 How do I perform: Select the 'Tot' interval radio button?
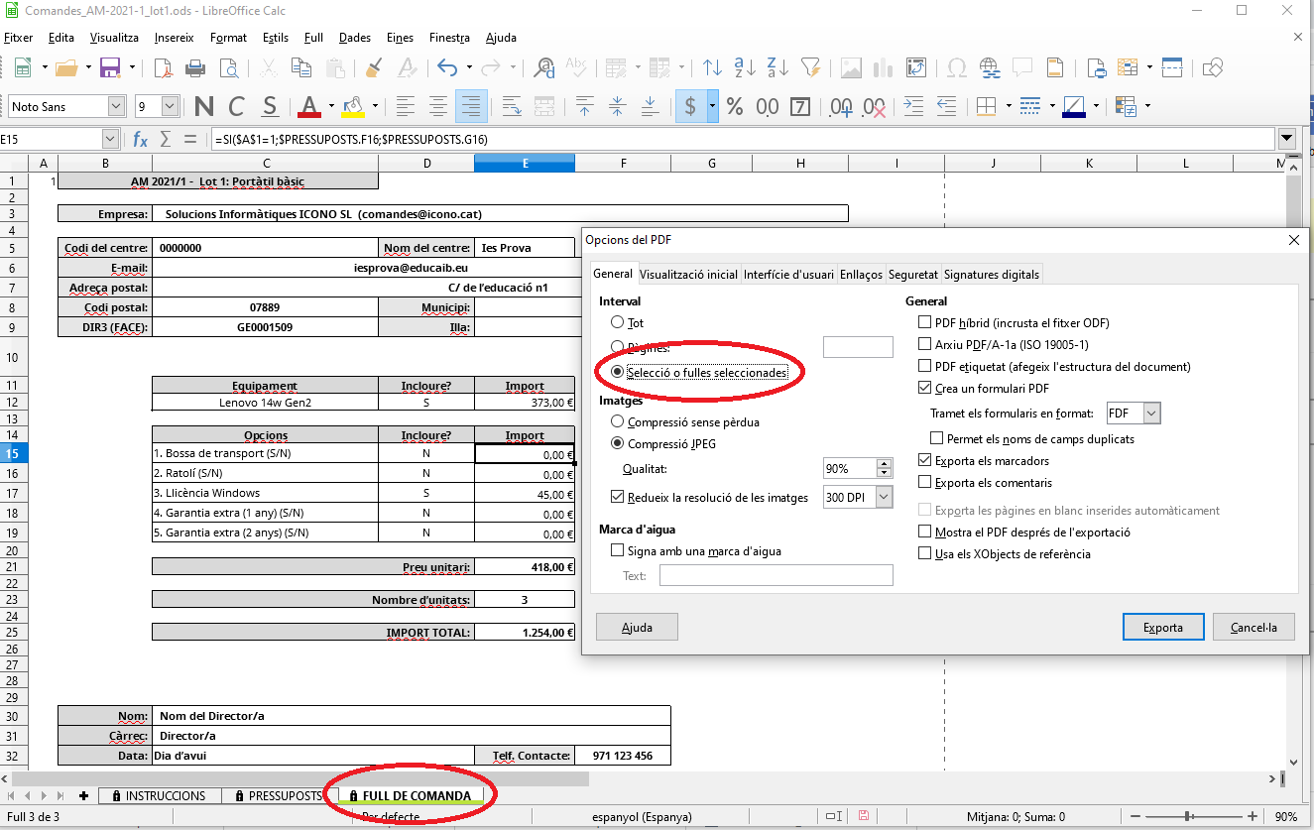(x=618, y=323)
